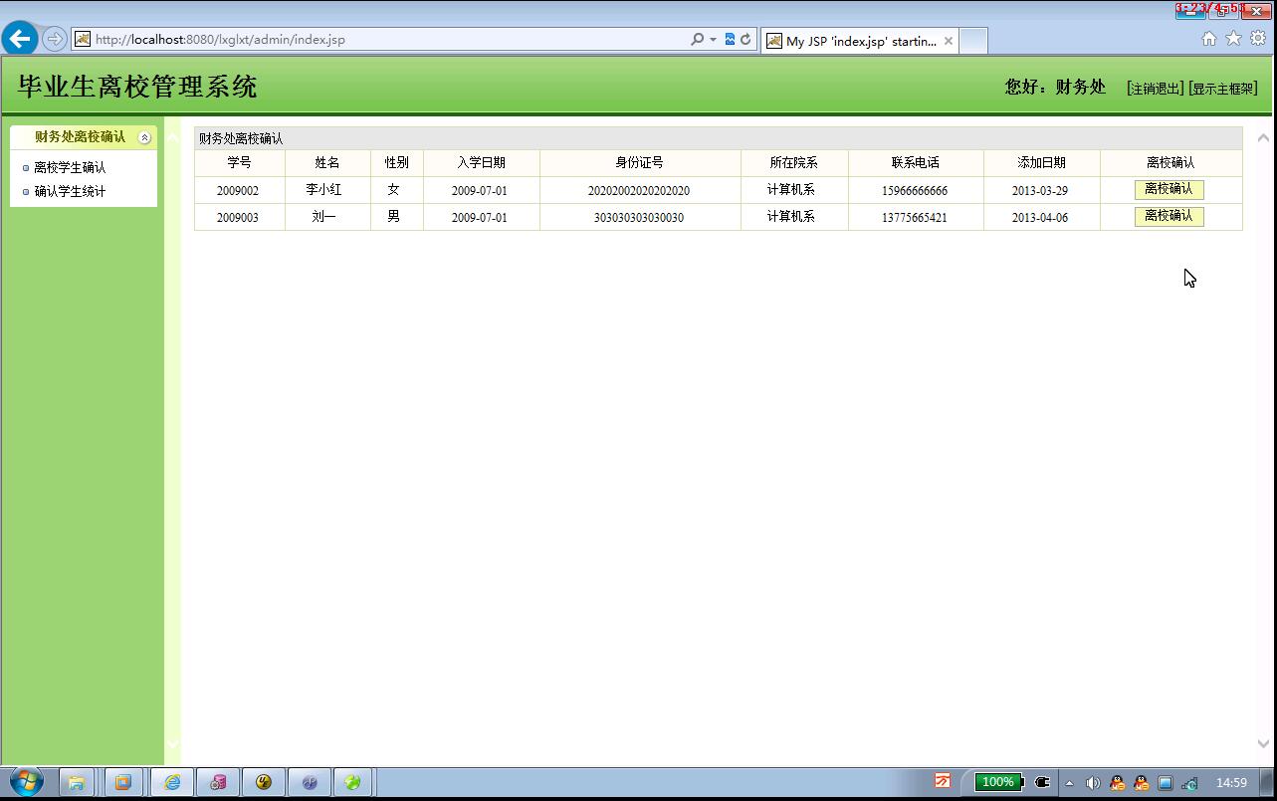Click phone number 13775665421

(x=915, y=217)
